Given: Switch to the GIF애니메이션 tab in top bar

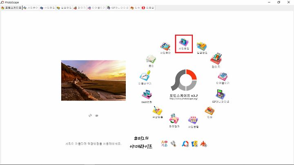Looking at the screenshot, I should click(x=118, y=8).
